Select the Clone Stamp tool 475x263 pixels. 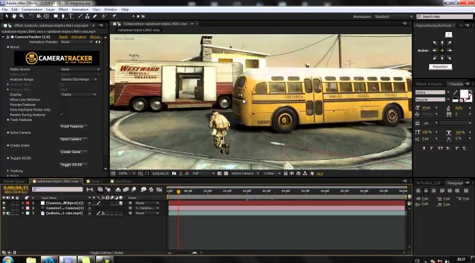click(x=87, y=16)
